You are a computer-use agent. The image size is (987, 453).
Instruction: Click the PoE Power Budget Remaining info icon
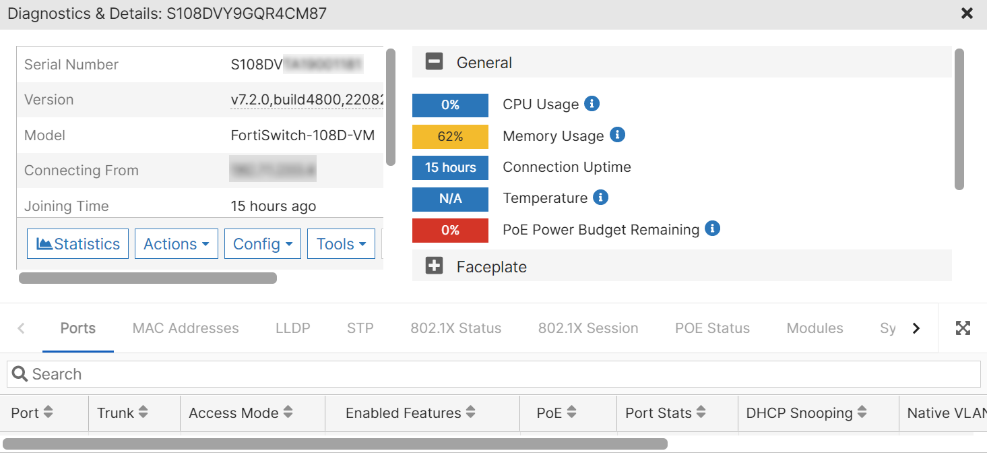point(712,229)
